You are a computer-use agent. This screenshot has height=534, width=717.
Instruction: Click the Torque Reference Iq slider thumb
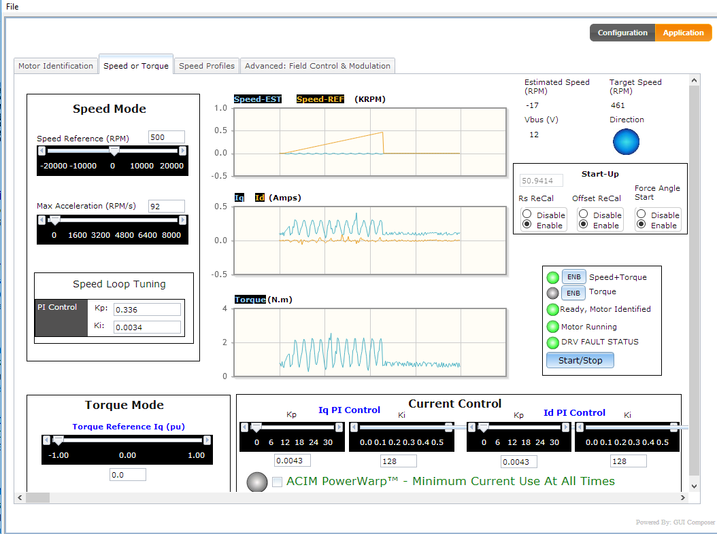58,440
